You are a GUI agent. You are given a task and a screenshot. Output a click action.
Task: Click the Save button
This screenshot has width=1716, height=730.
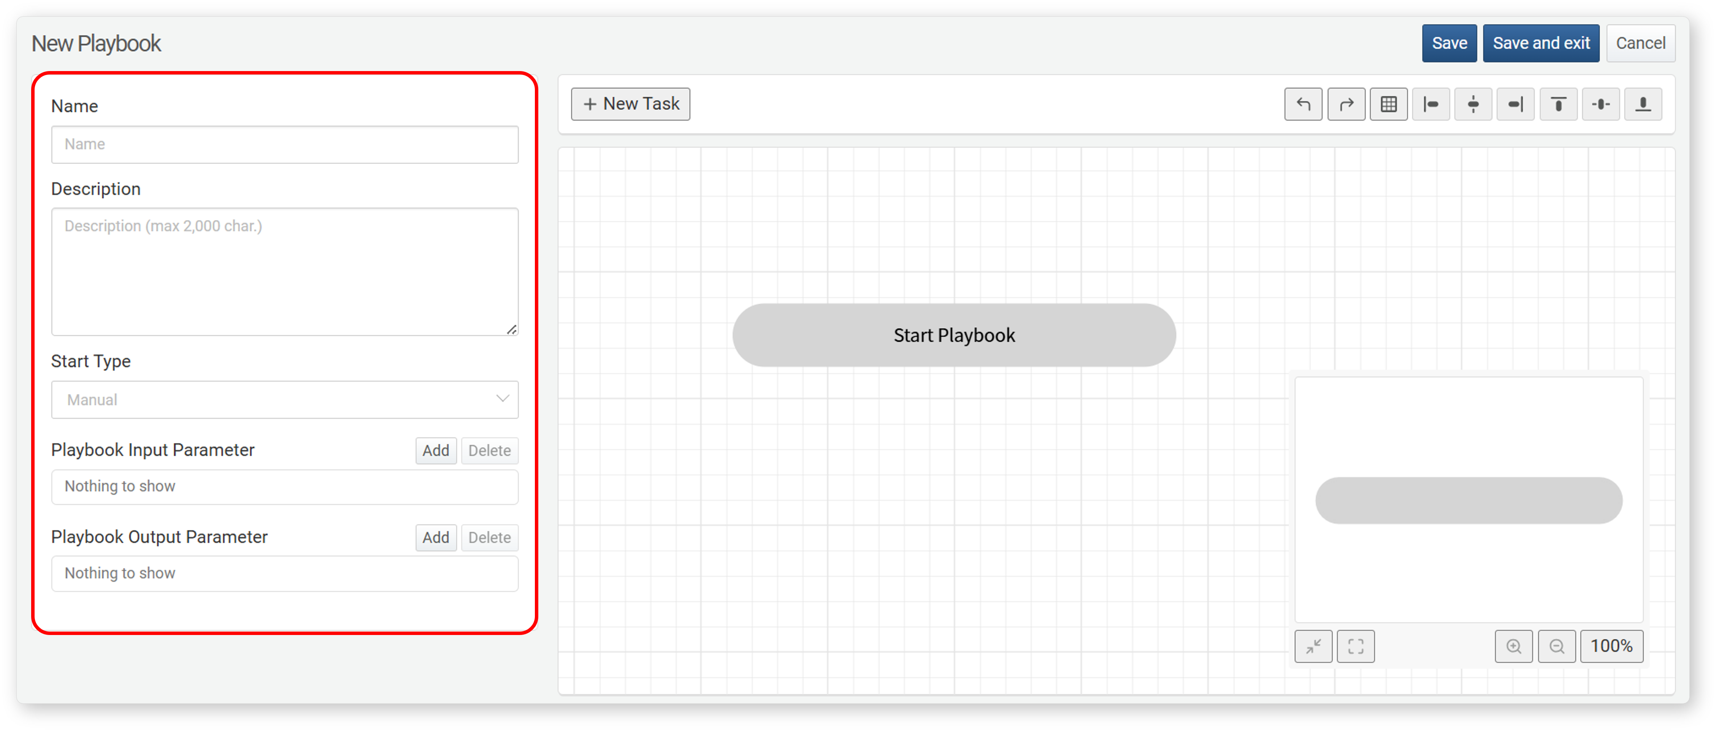tap(1449, 43)
